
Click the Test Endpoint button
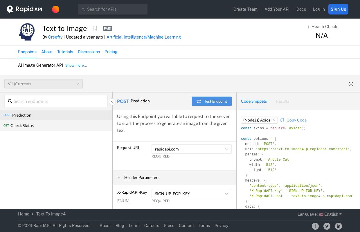pos(212,101)
